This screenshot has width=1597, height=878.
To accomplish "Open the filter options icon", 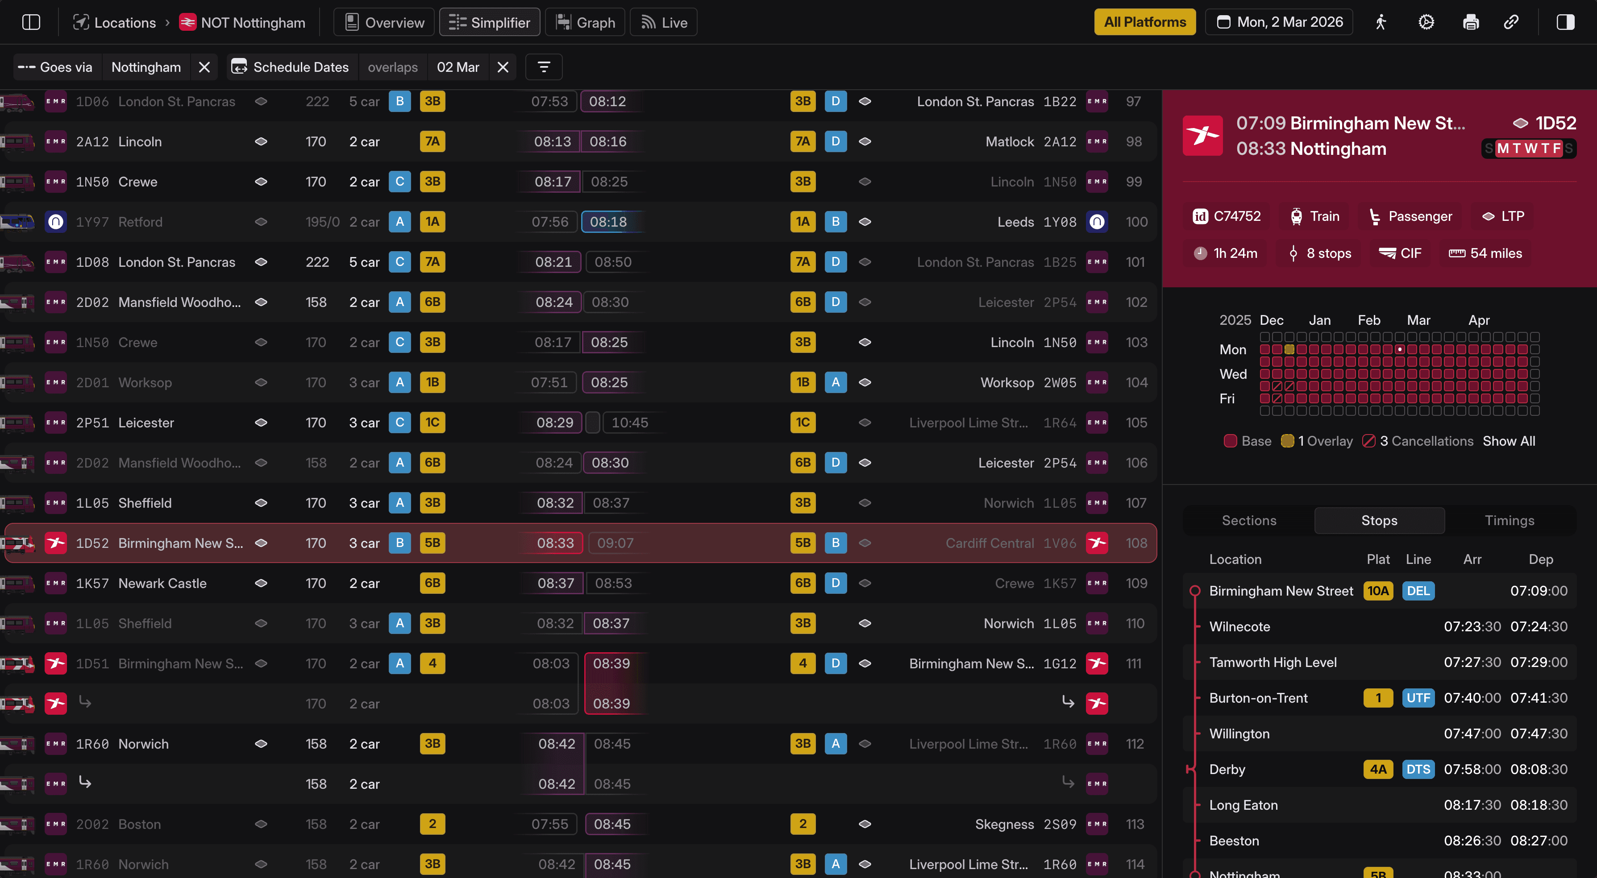I will 544,67.
